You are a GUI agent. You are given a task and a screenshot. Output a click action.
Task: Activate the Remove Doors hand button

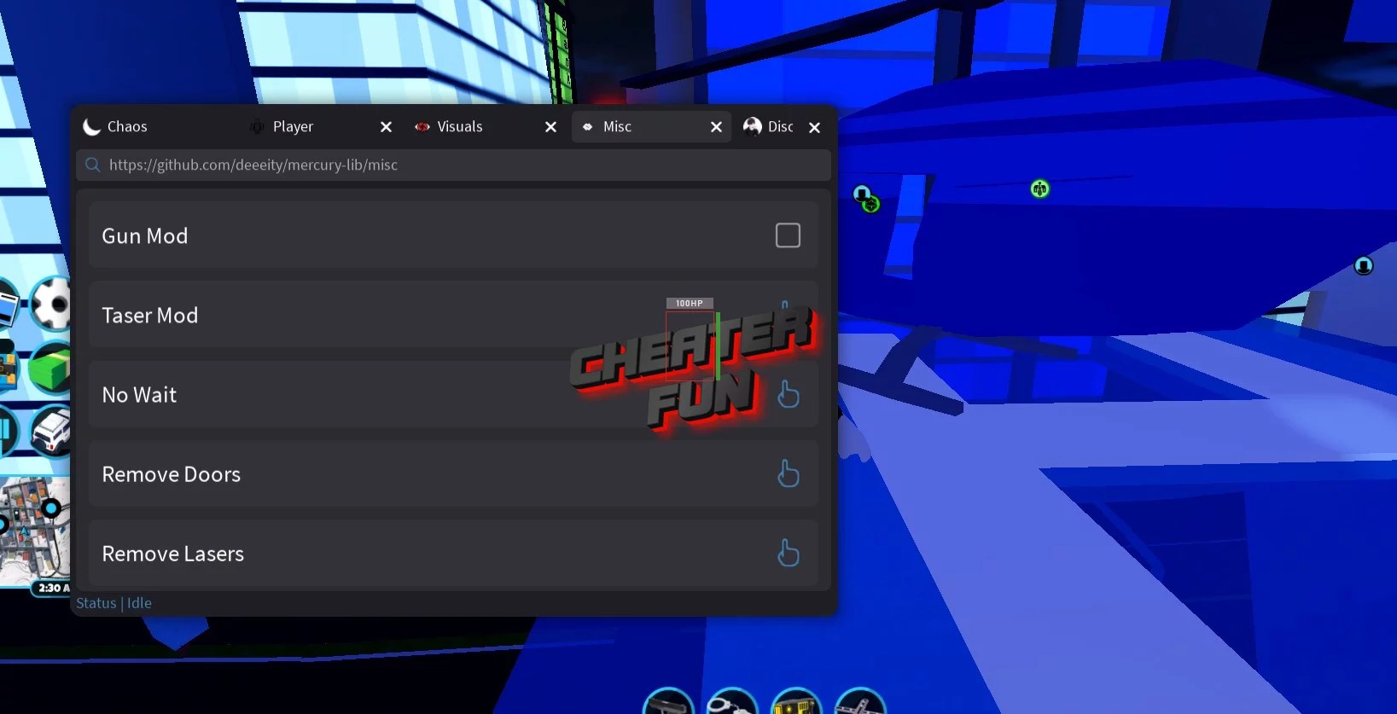[789, 473]
